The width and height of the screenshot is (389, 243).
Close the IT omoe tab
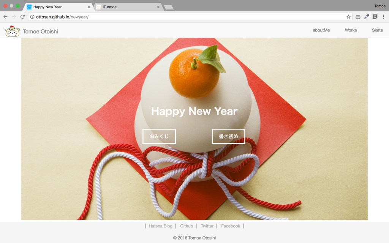tap(158, 7)
